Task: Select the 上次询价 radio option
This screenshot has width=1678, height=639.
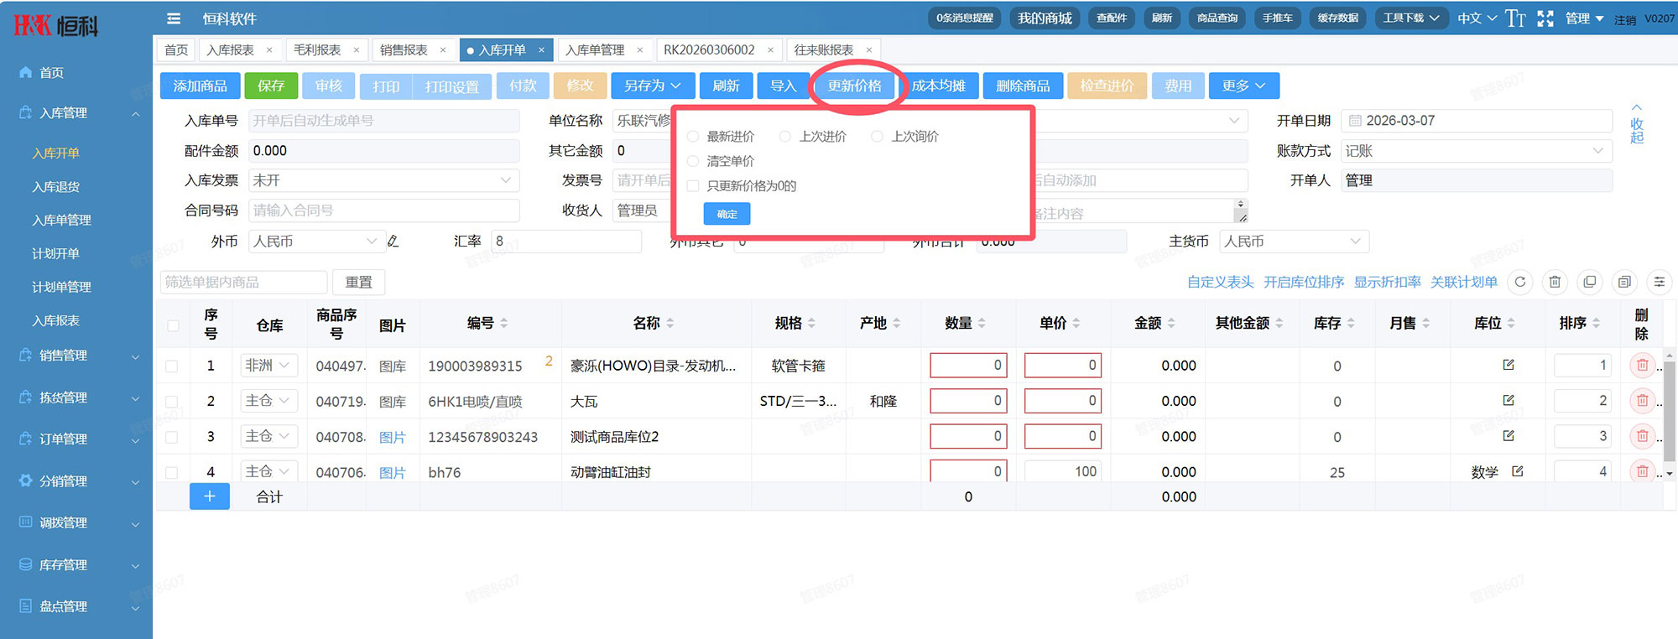Action: 877,136
